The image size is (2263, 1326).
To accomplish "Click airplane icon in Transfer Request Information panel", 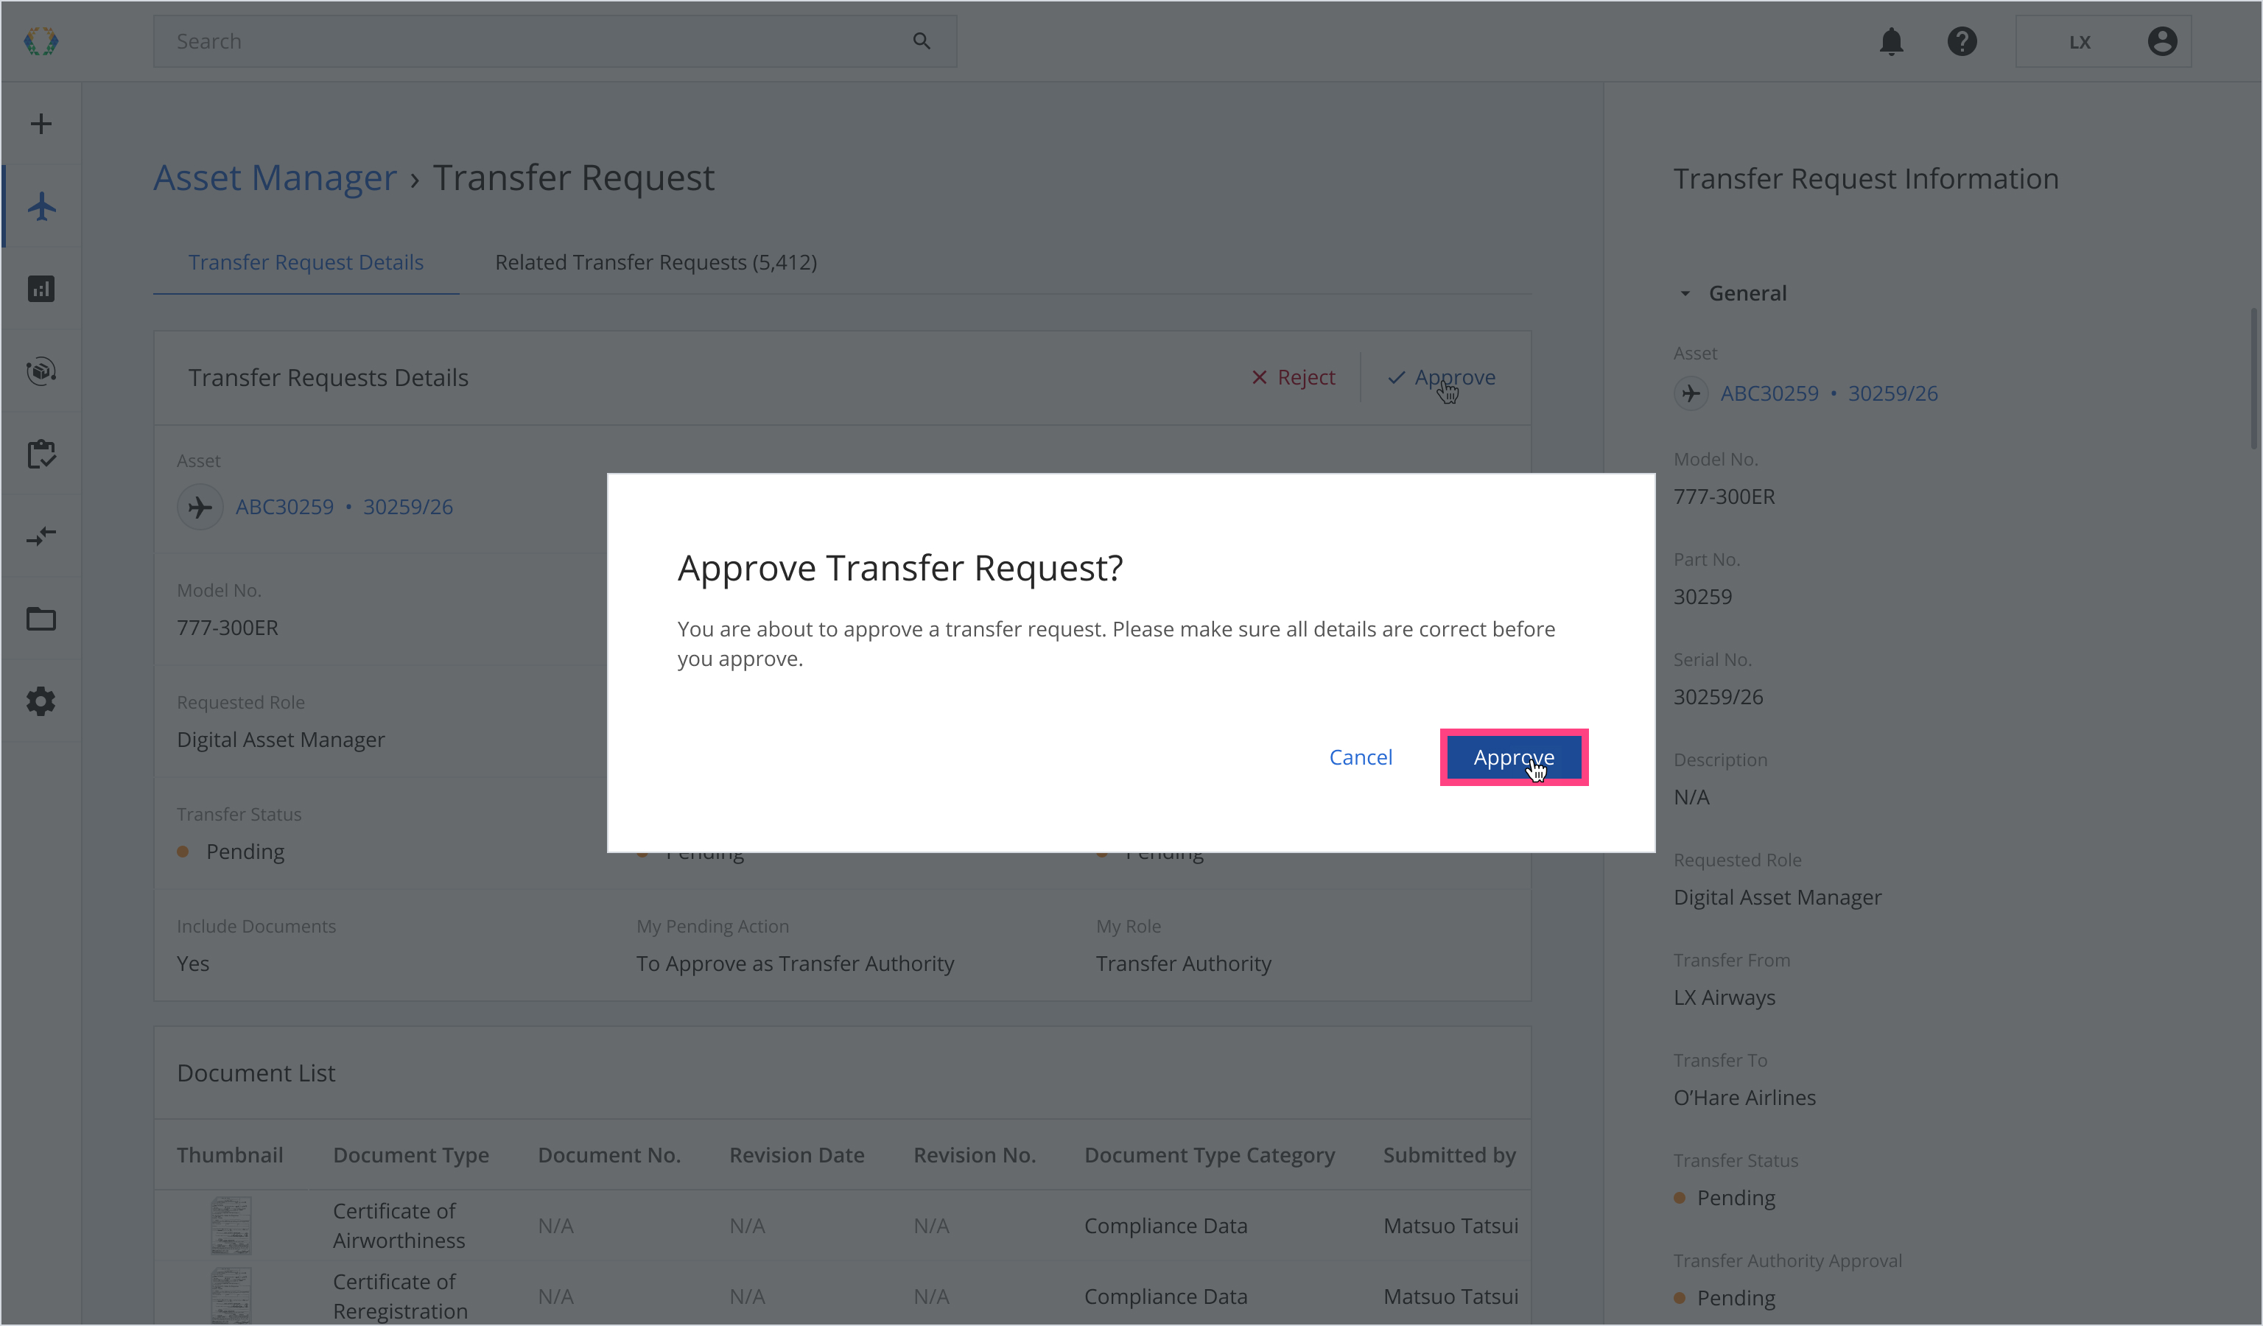I will (1691, 393).
